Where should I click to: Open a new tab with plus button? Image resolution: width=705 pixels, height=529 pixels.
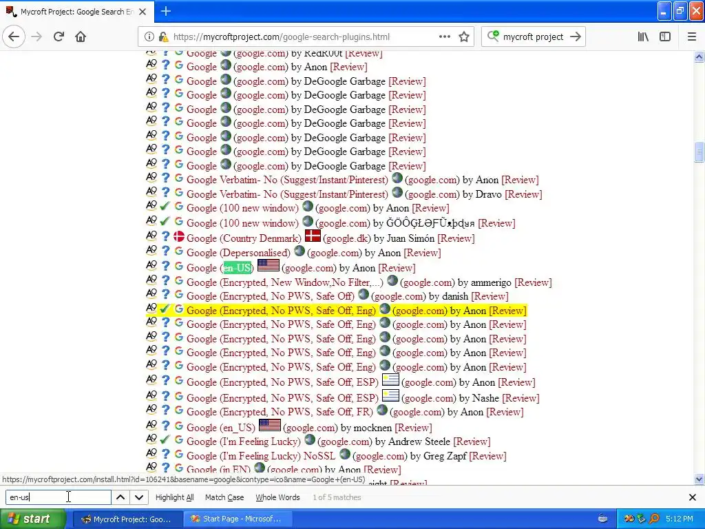165,11
